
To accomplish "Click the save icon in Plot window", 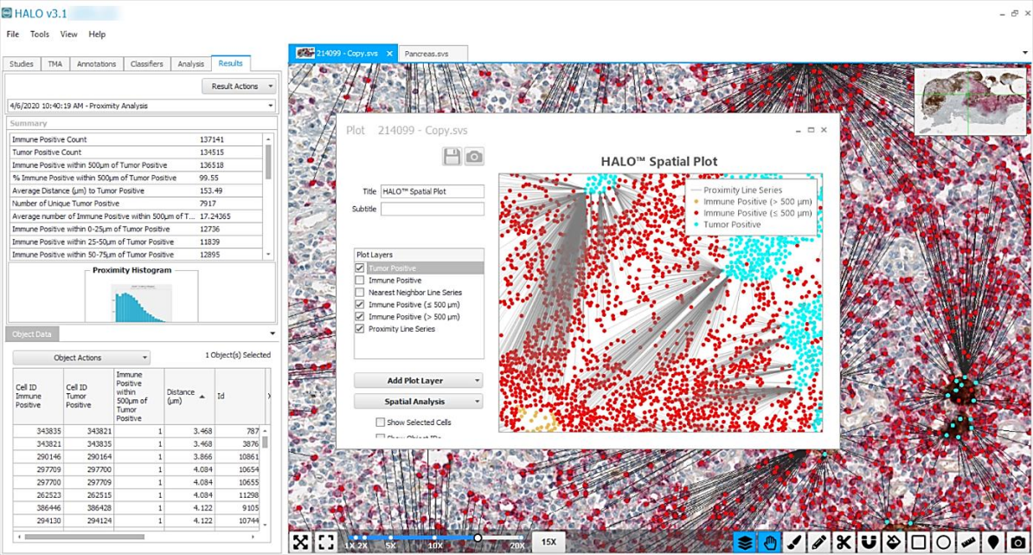I will [x=451, y=156].
